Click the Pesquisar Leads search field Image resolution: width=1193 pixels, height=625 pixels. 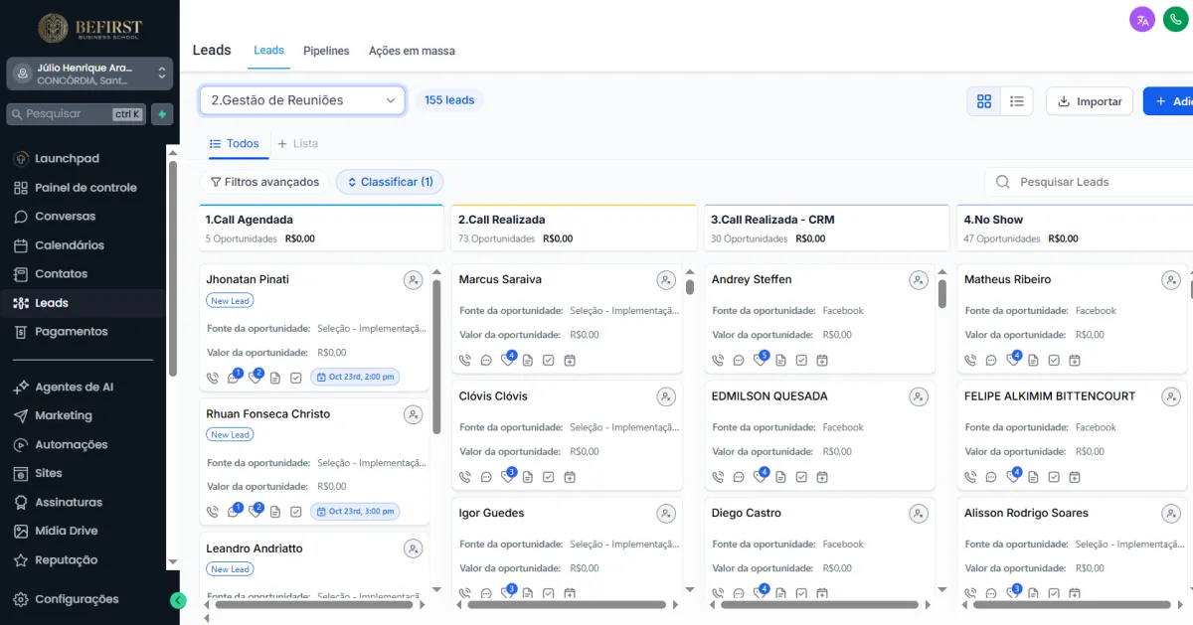click(1094, 182)
